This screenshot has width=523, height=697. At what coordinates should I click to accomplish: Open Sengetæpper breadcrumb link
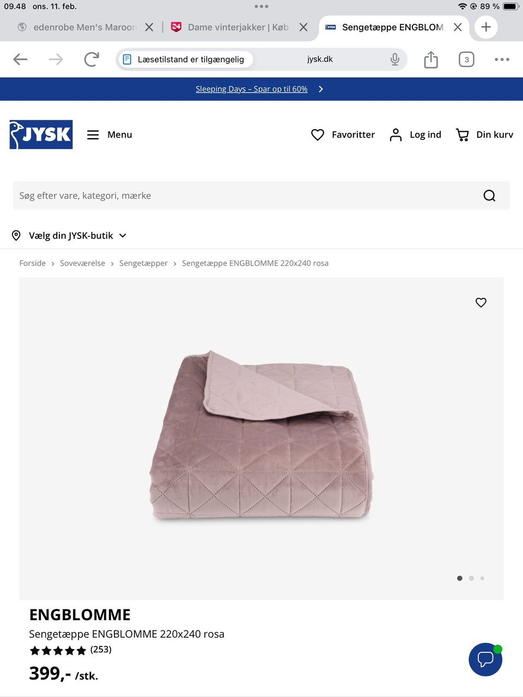pos(143,263)
